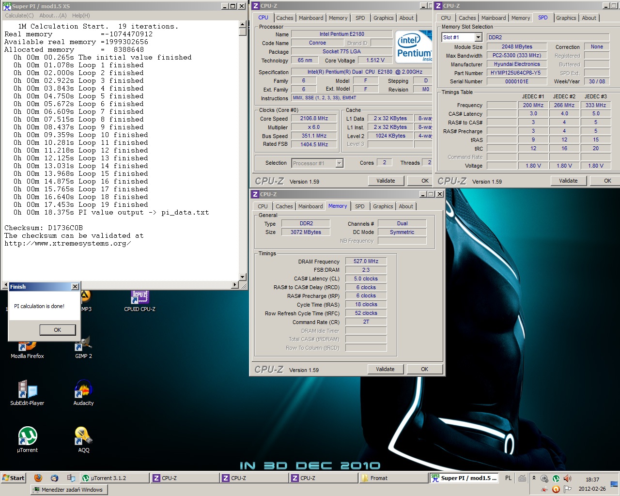
Task: Click the Checksum: D1736C0B line
Action: tap(44, 228)
